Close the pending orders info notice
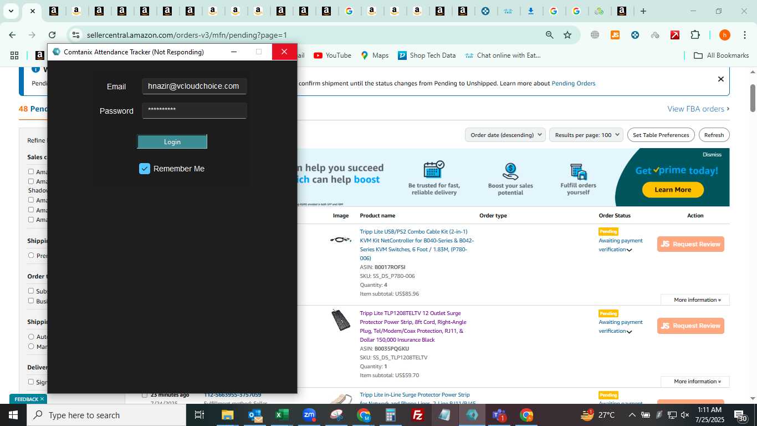757x426 pixels. click(x=720, y=79)
